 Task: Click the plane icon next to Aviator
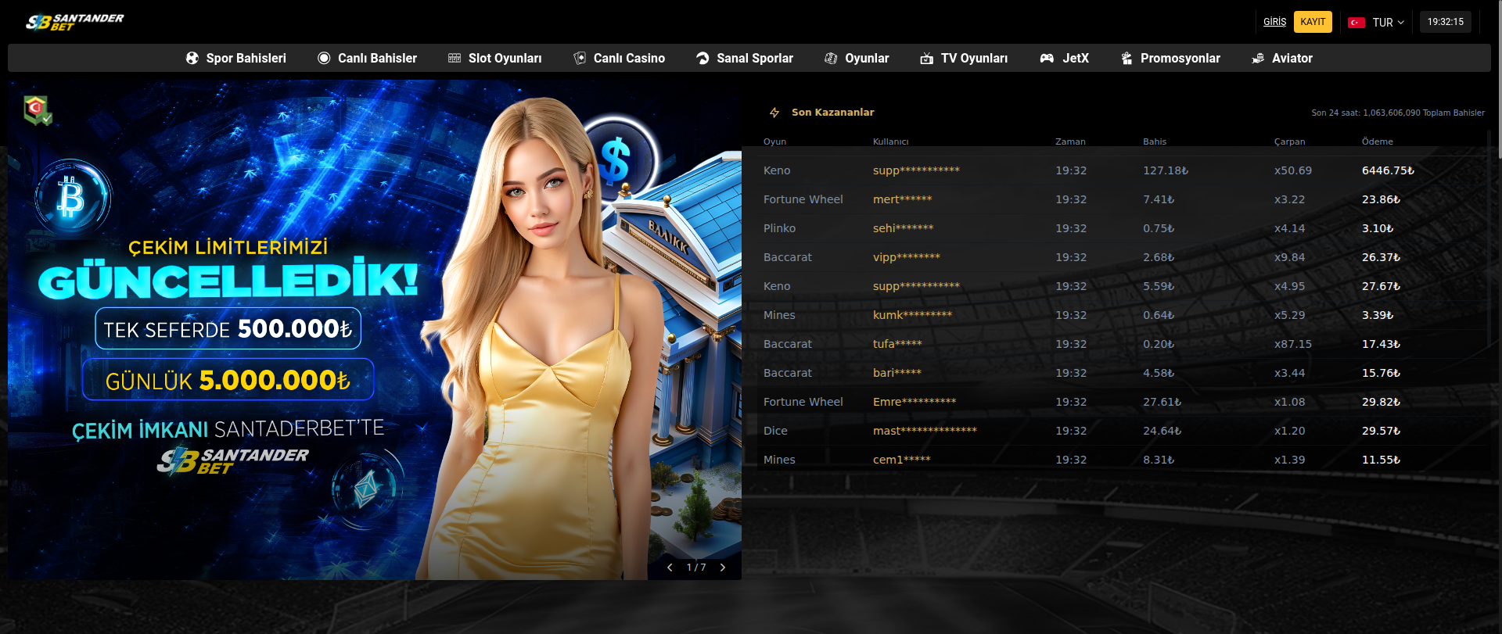(x=1258, y=58)
